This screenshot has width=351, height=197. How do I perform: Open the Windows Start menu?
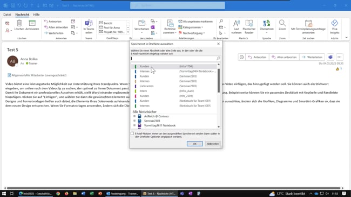pos(4,193)
